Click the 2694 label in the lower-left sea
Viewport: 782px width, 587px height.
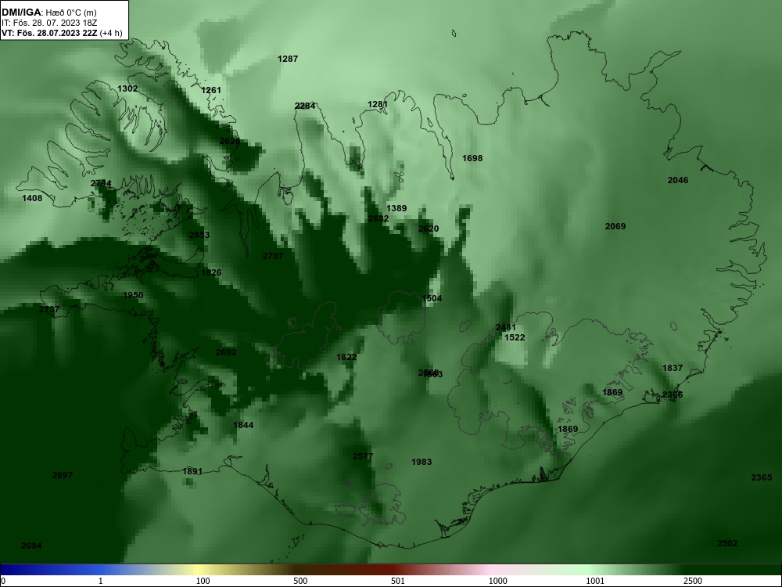pos(31,546)
